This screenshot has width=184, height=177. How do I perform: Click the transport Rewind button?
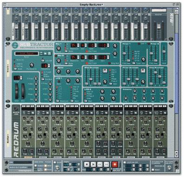(100, 164)
